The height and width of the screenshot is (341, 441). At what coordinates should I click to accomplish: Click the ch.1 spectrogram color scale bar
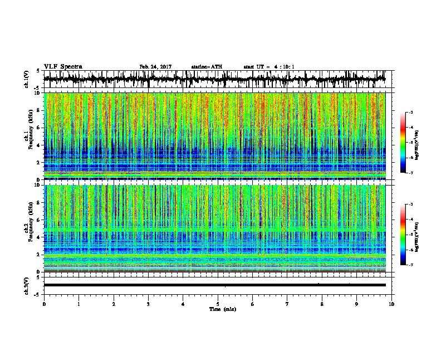403,143
